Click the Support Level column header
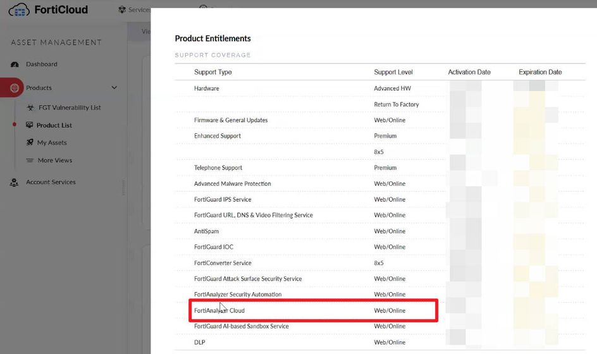Screen dimensions: 597x354 [393, 72]
